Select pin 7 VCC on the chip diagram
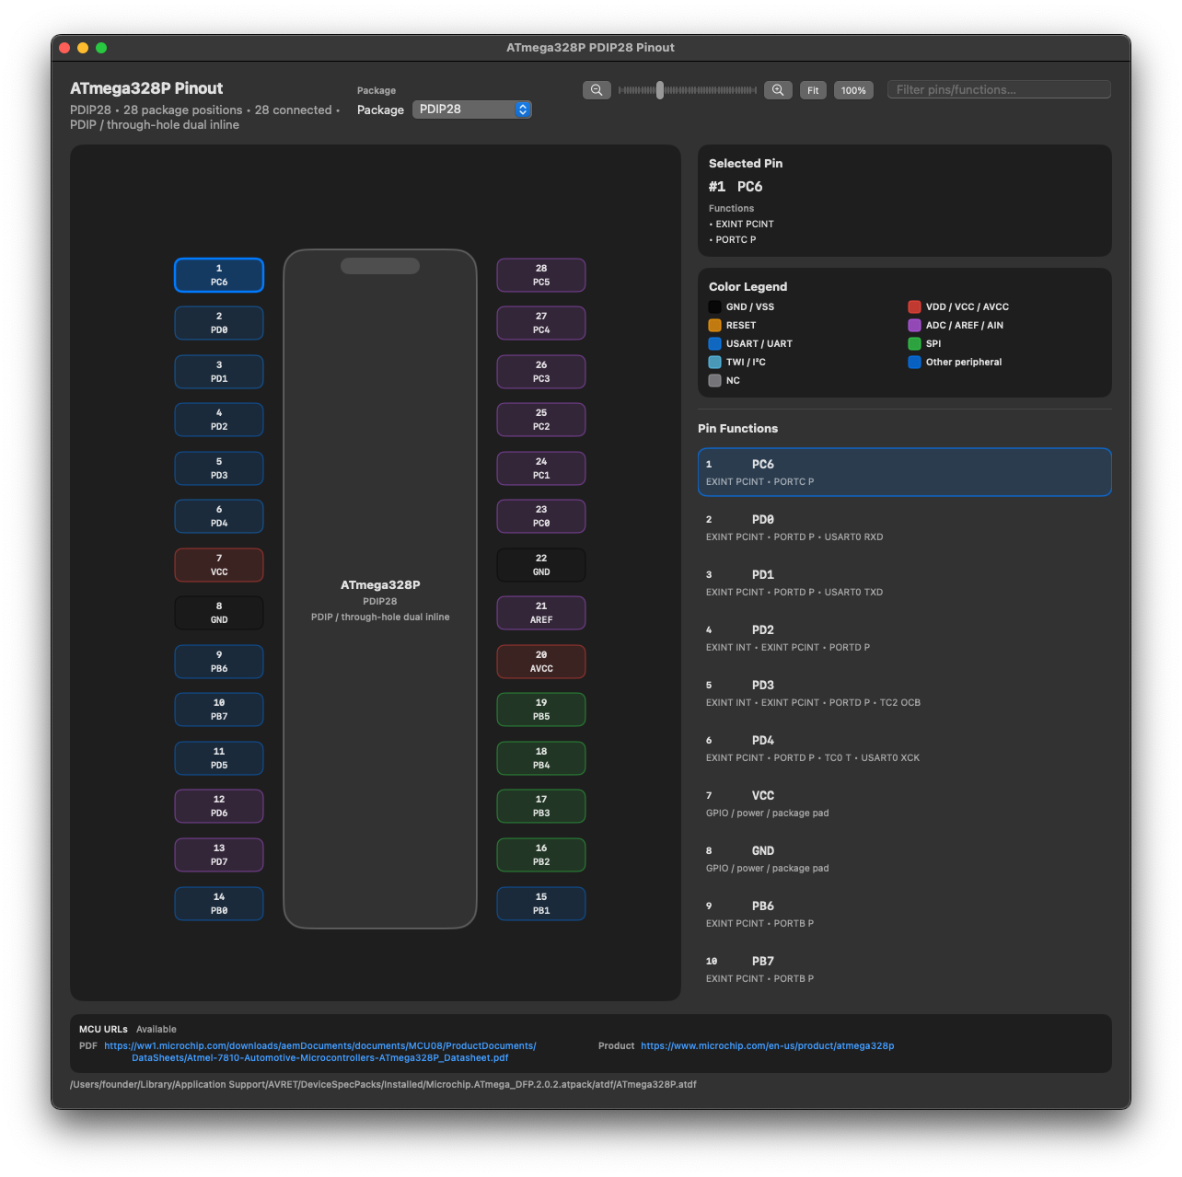 [x=219, y=565]
